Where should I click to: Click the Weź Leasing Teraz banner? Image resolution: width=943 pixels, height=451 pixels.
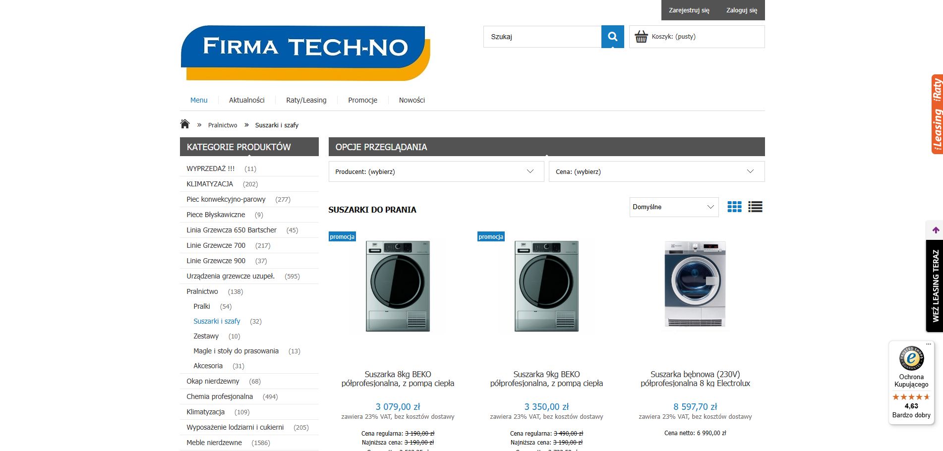point(935,286)
